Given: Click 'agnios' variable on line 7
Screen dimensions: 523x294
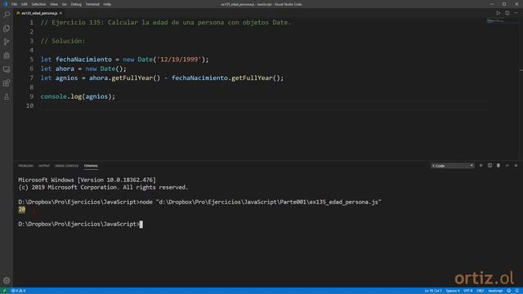Looking at the screenshot, I should click(x=66, y=78).
